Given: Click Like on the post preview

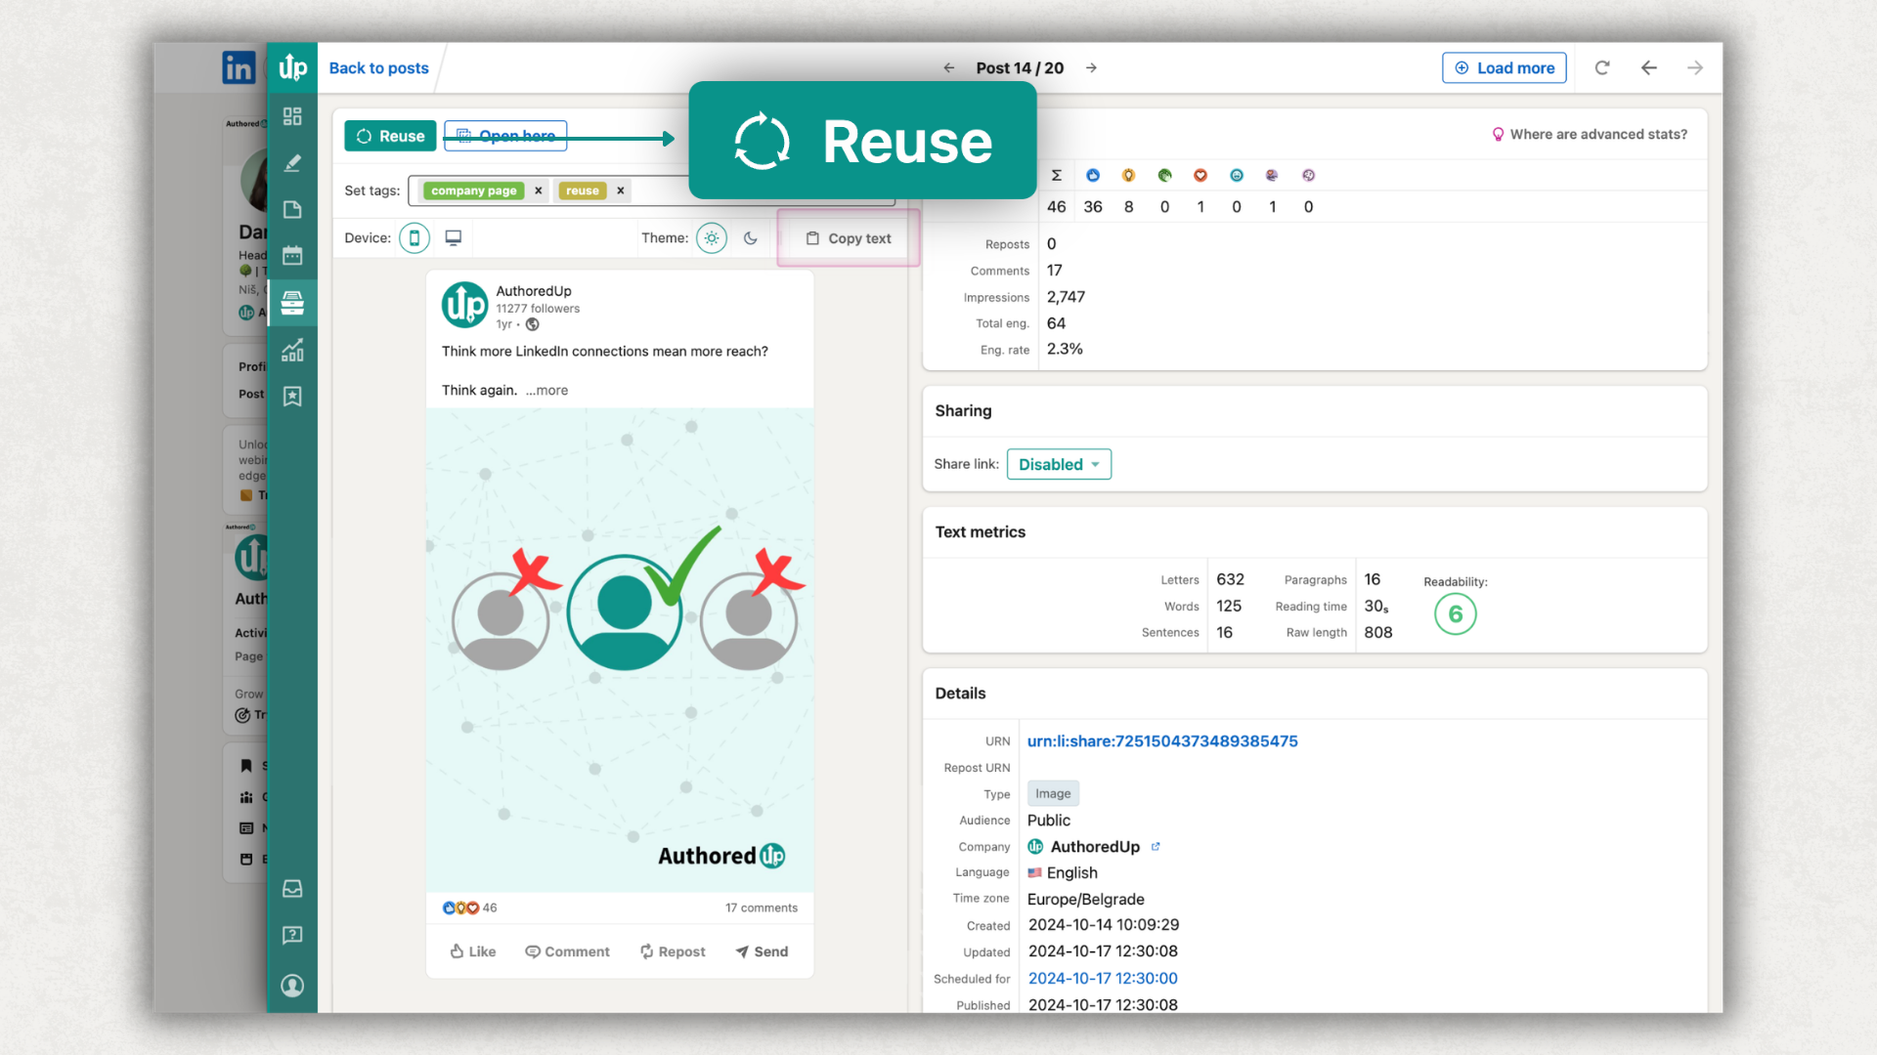Looking at the screenshot, I should point(473,951).
